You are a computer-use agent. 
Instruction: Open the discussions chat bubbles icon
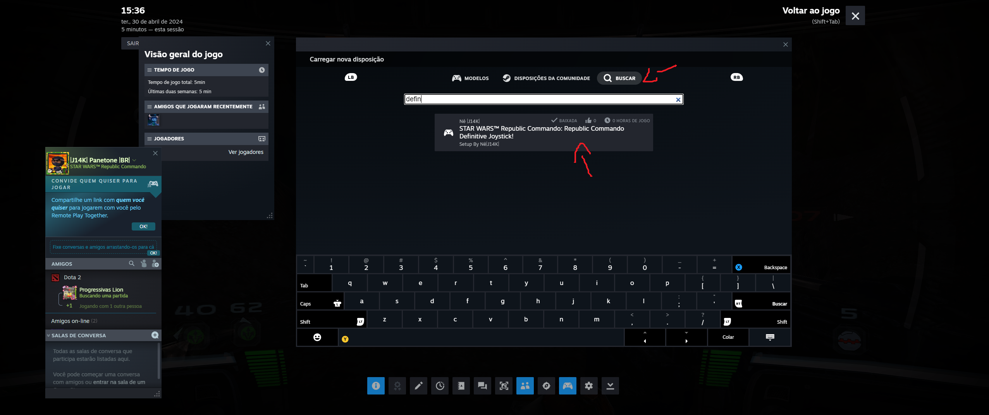482,386
